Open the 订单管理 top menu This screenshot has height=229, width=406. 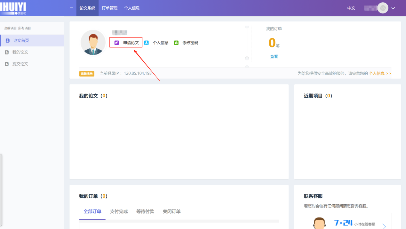tap(110, 8)
